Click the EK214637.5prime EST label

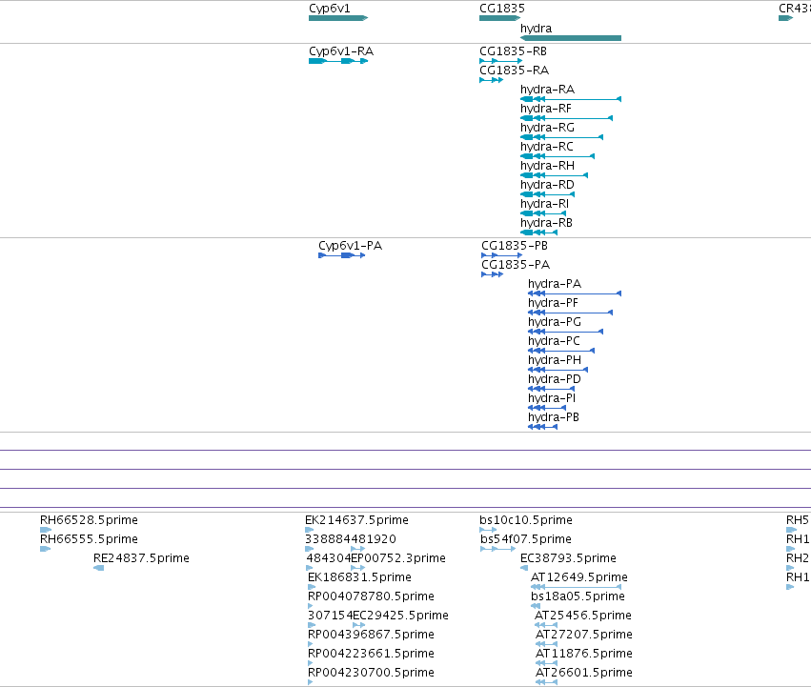pyautogui.click(x=356, y=520)
